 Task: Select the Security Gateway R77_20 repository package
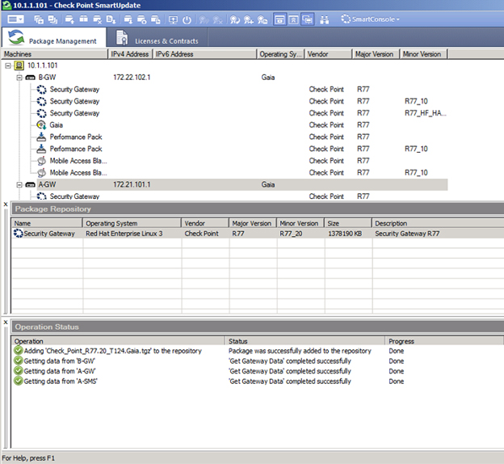(258, 234)
